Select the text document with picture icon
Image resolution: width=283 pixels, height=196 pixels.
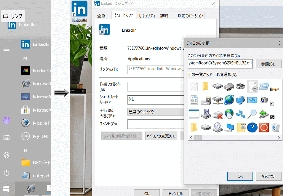194,100
